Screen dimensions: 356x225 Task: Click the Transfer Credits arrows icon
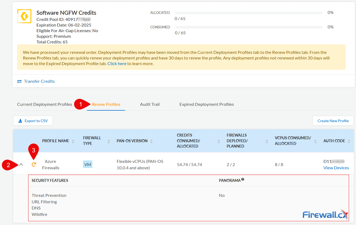19,81
